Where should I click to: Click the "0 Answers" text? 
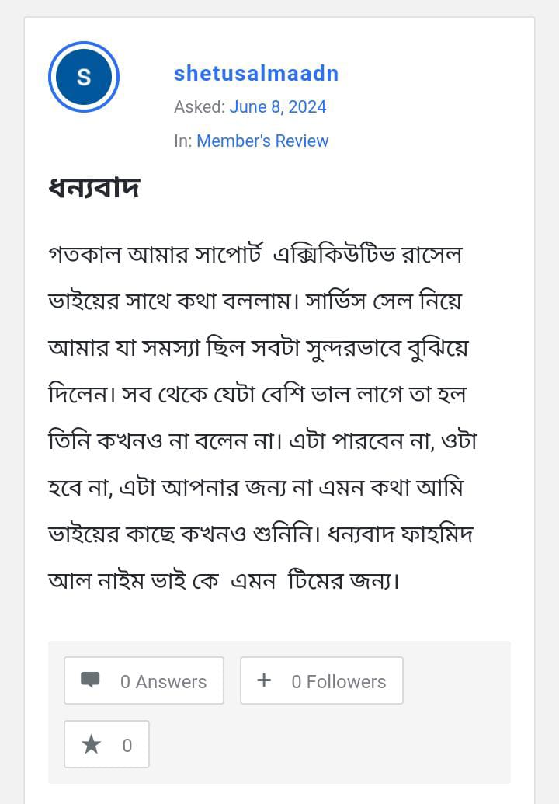163,681
